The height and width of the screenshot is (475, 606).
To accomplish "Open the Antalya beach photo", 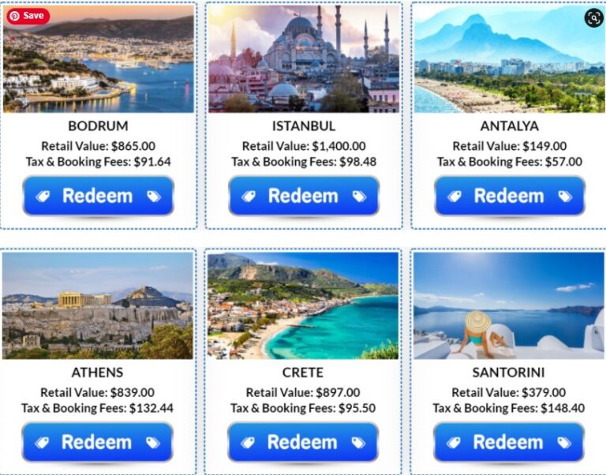I will [510, 58].
